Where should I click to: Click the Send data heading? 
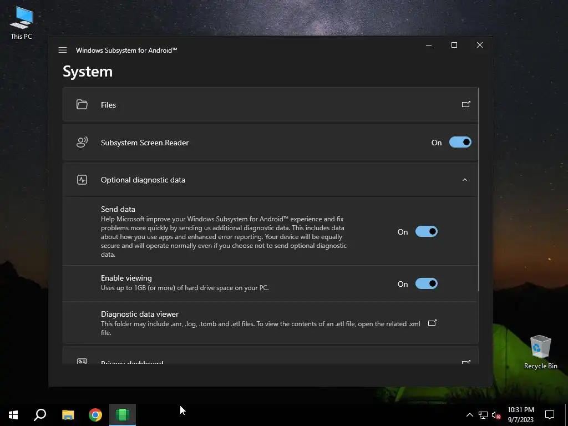point(118,209)
